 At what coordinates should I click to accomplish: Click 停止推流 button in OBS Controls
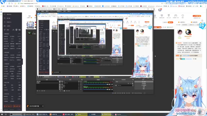(x=144, y=82)
